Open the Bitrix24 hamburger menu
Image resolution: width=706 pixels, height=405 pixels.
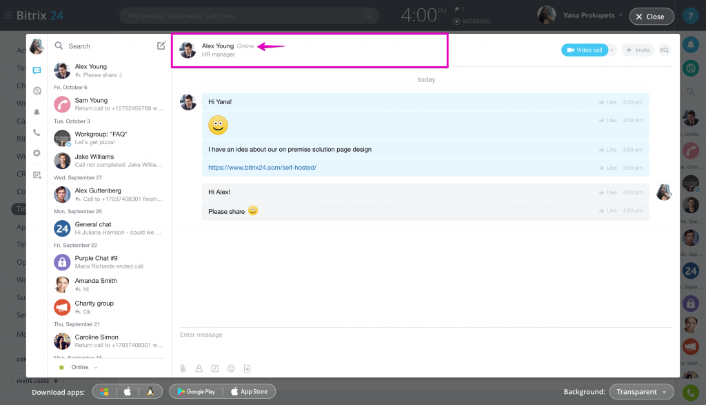pyautogui.click(x=8, y=15)
